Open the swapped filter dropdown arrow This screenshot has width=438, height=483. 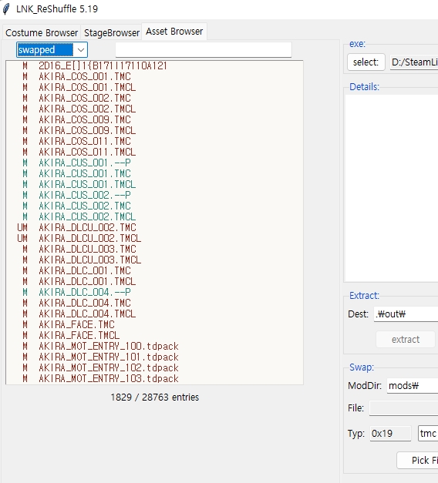pyautogui.click(x=81, y=50)
